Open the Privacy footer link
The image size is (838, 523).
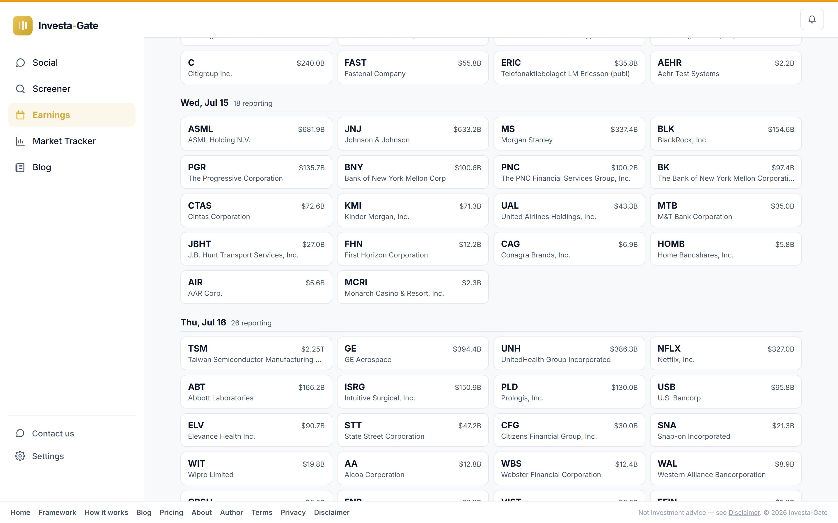click(293, 512)
